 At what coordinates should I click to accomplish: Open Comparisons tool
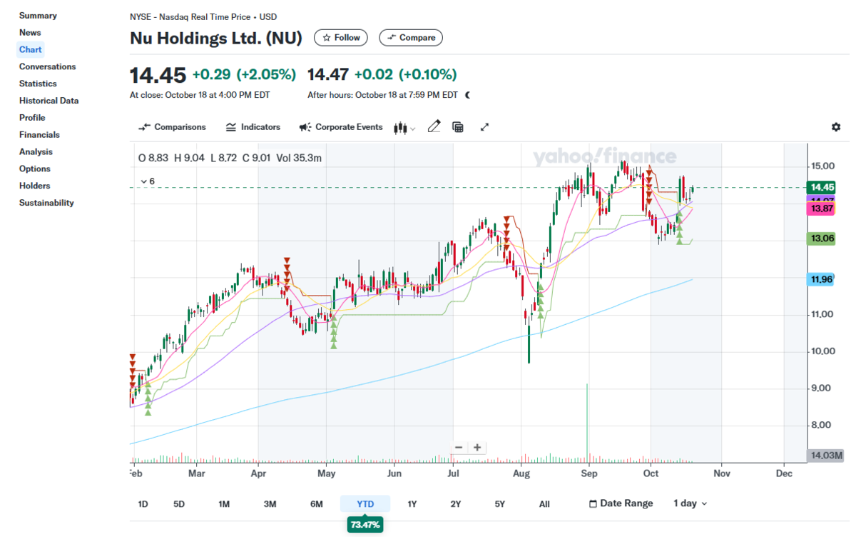point(172,127)
